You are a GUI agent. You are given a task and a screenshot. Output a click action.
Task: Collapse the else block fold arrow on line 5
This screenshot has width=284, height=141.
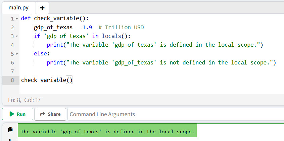(17, 54)
